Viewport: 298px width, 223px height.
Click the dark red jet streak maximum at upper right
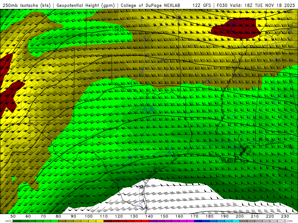[x=236, y=28]
